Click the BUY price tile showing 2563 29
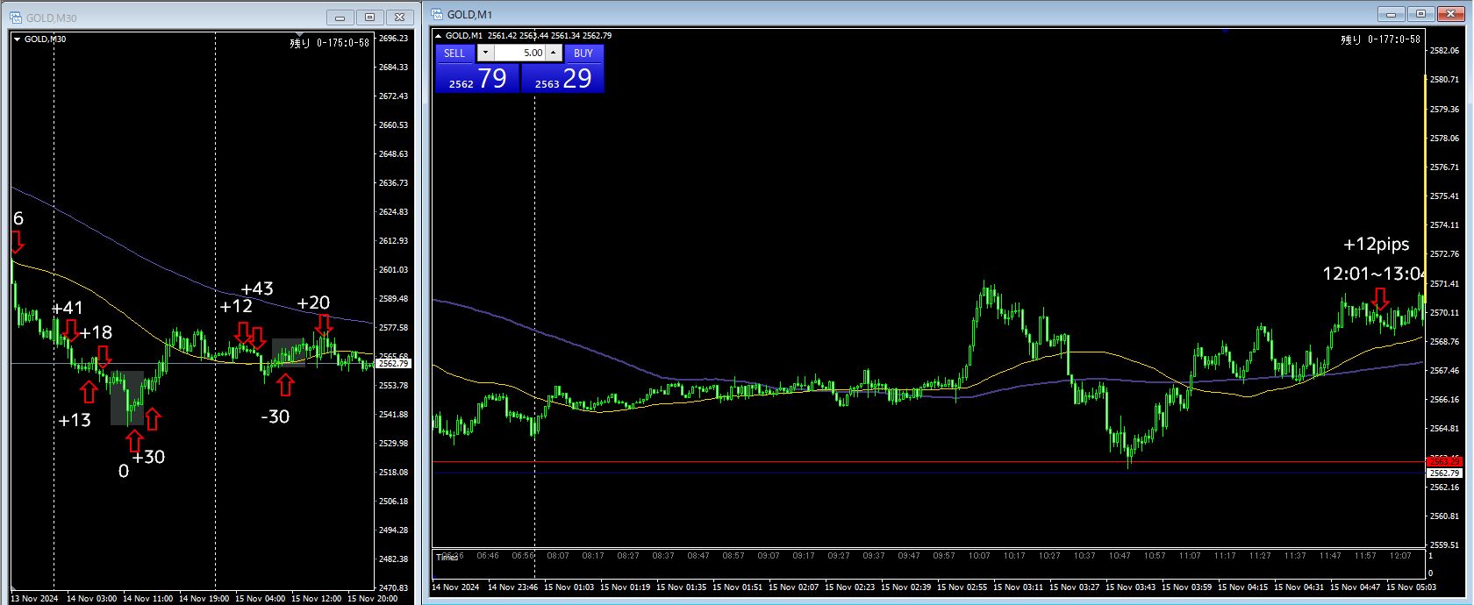This screenshot has width=1474, height=605. [x=562, y=78]
